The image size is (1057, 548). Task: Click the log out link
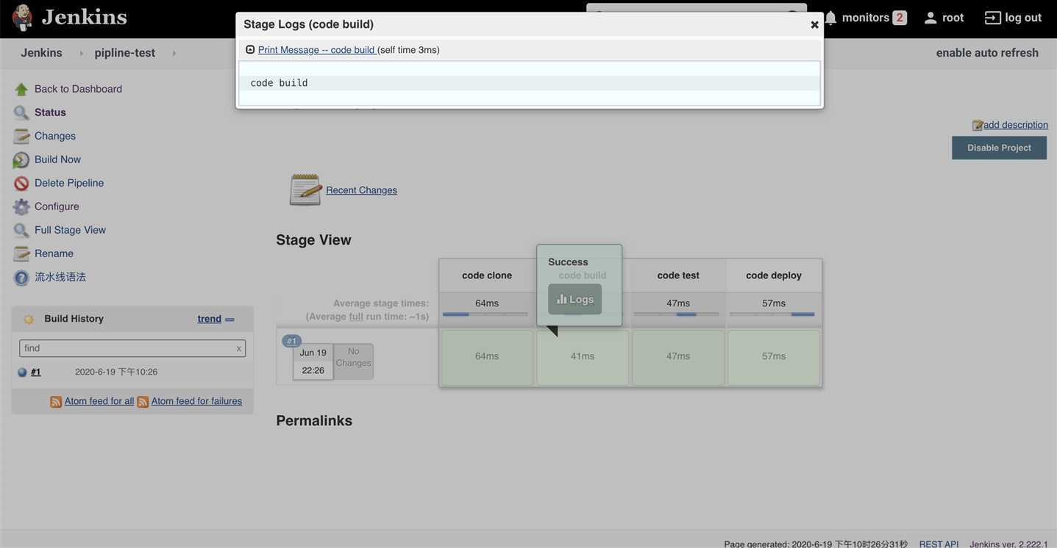point(1023,18)
